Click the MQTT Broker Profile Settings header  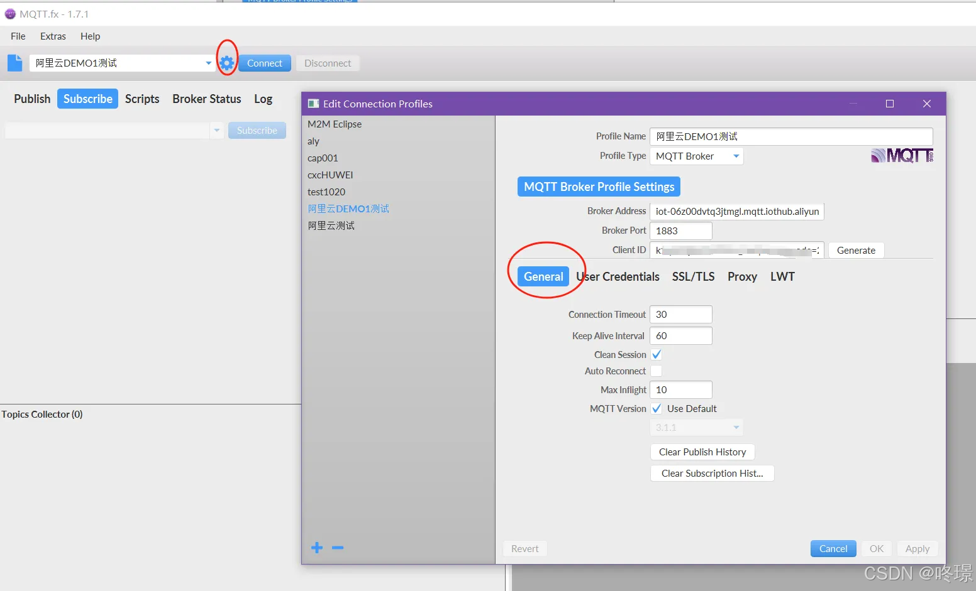[599, 187]
